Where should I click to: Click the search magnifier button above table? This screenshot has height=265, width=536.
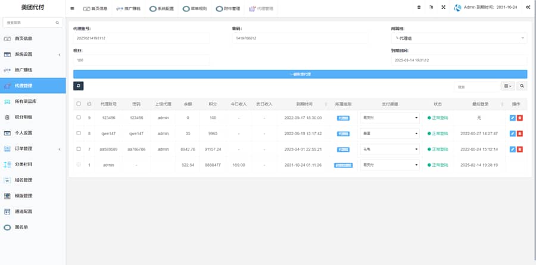[522, 86]
